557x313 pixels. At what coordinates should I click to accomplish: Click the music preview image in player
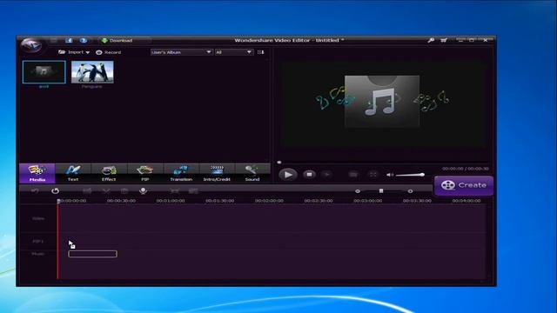point(382,101)
